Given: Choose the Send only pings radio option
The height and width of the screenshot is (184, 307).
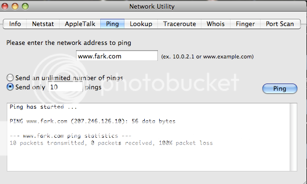Looking at the screenshot, I should coord(10,87).
